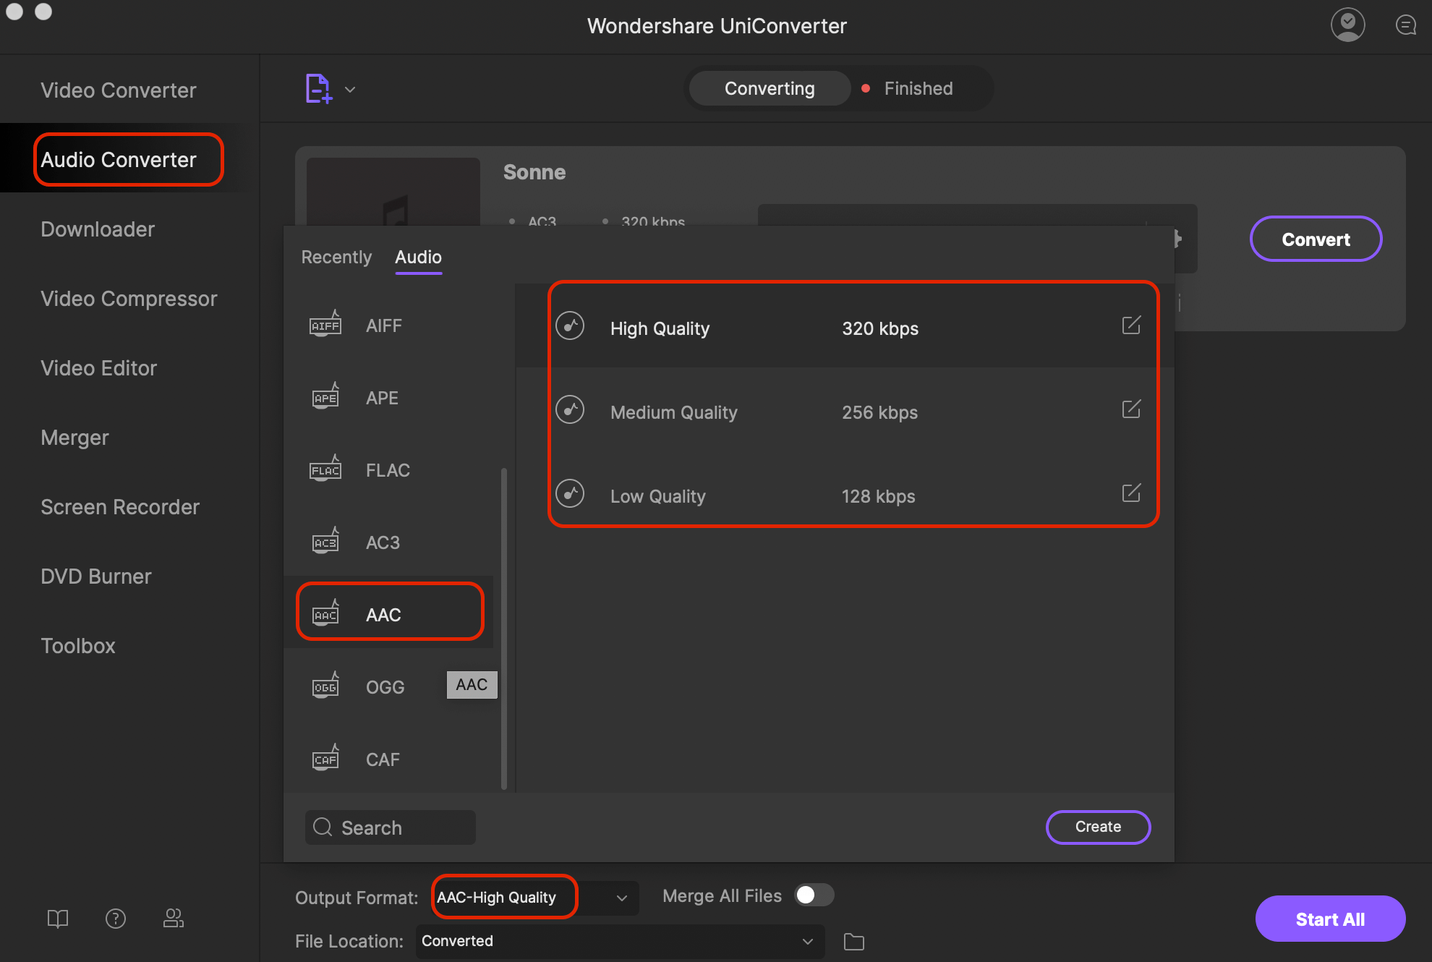Switch to the Converting tab

pos(770,88)
